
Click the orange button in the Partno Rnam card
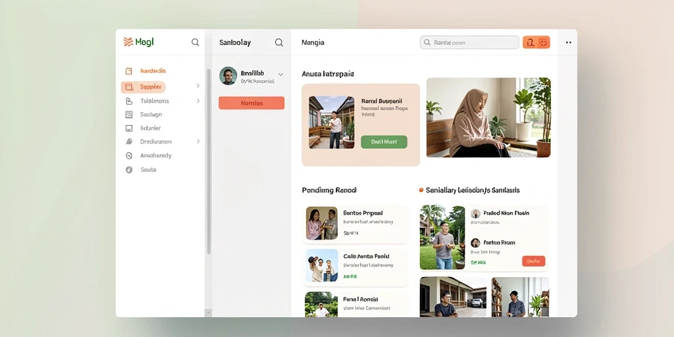point(533,261)
